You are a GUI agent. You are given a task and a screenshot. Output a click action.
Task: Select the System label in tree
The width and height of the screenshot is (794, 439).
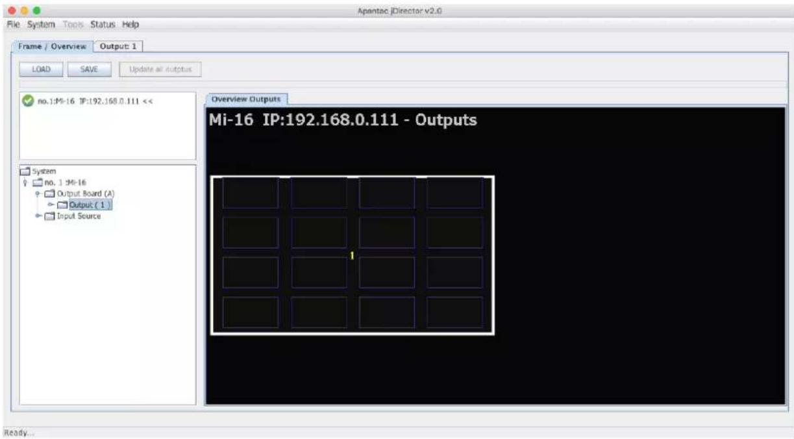[x=44, y=171]
